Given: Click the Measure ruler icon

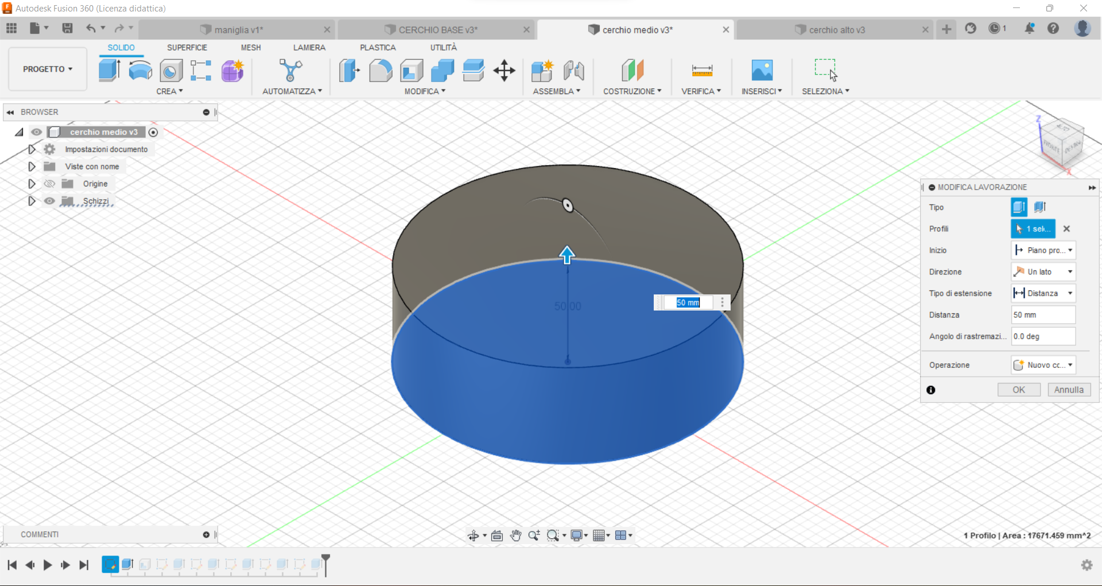Looking at the screenshot, I should [x=702, y=70].
